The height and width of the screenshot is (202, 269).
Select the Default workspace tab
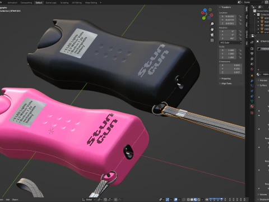coord(39,3)
